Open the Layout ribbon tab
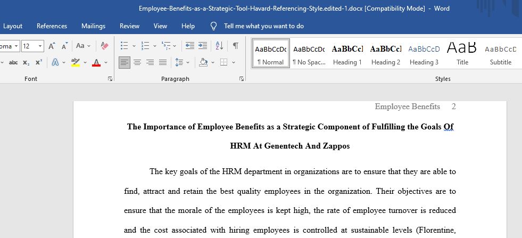Screen dimensions: 522x238 pyautogui.click(x=13, y=26)
